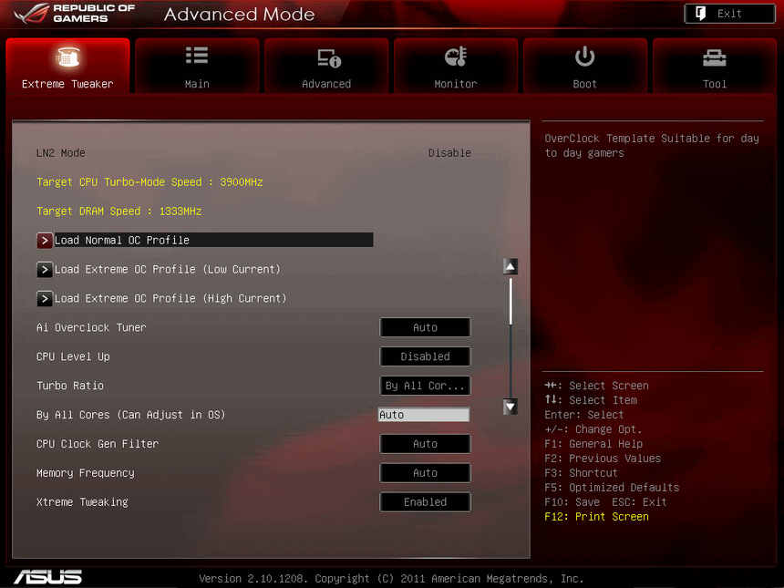This screenshot has height=588, width=784.
Task: Enable CPU Level Up
Action: (x=425, y=356)
